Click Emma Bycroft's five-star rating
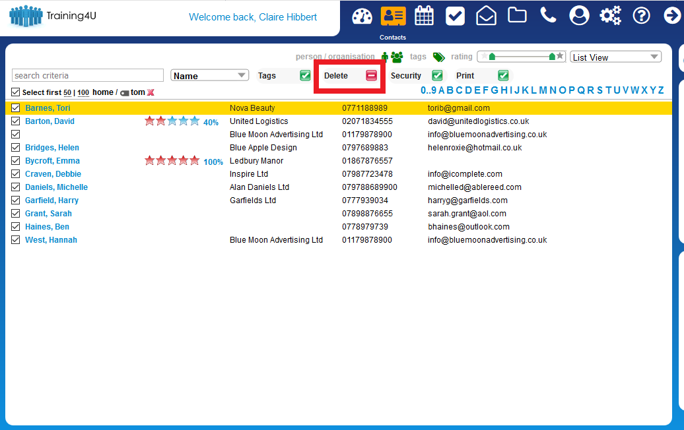This screenshot has height=430, width=684. [x=172, y=161]
